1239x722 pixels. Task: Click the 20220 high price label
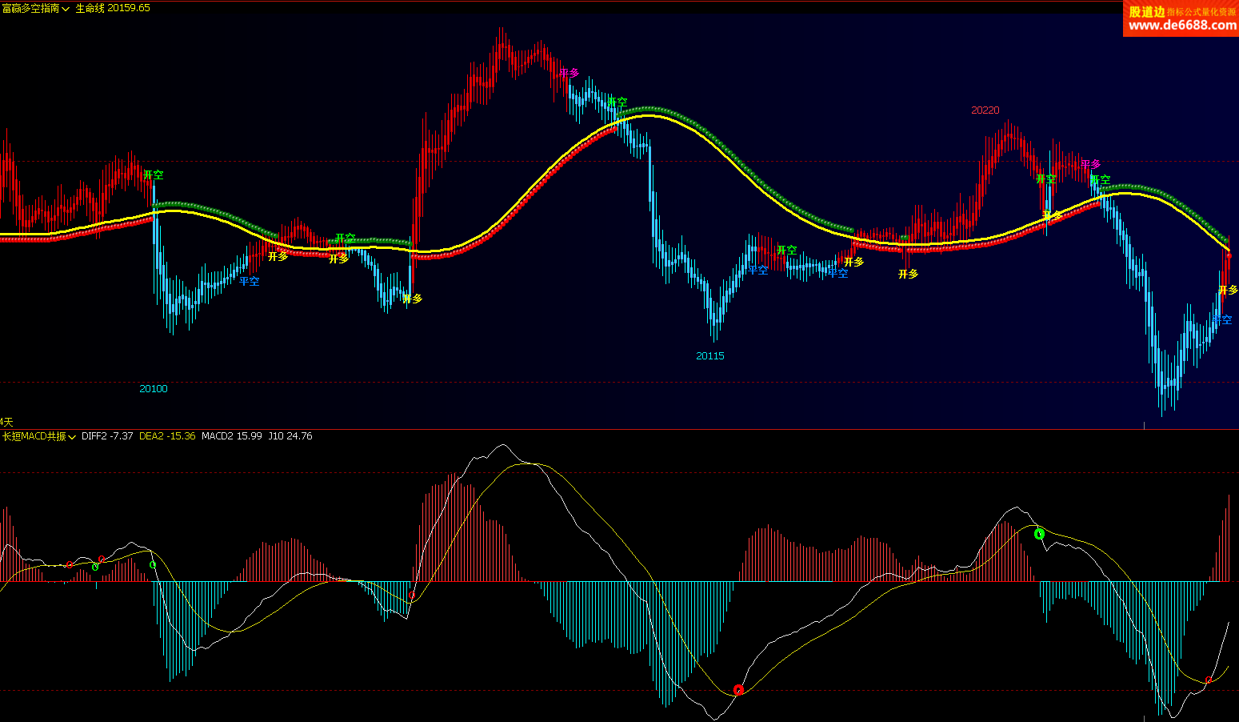985,110
